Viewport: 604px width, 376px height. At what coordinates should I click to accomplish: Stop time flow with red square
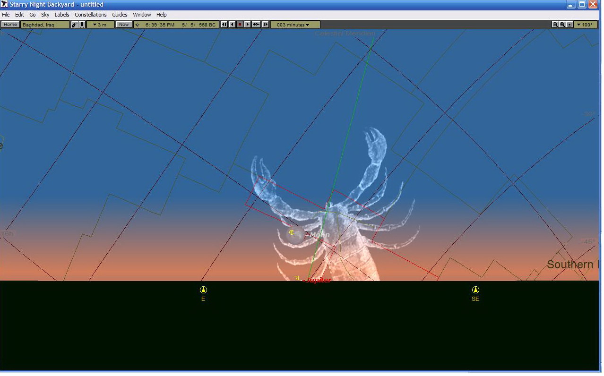(x=240, y=25)
